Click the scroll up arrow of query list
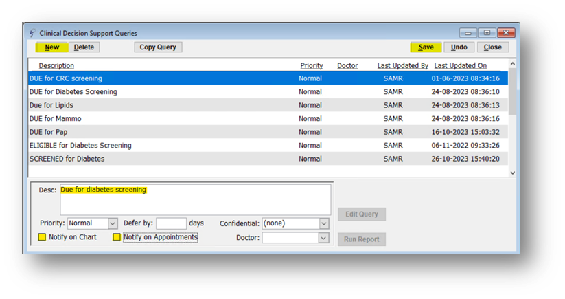 click(x=512, y=64)
